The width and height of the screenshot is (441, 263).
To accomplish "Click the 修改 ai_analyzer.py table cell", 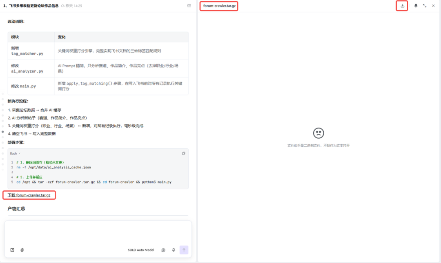I will pos(31,69).
